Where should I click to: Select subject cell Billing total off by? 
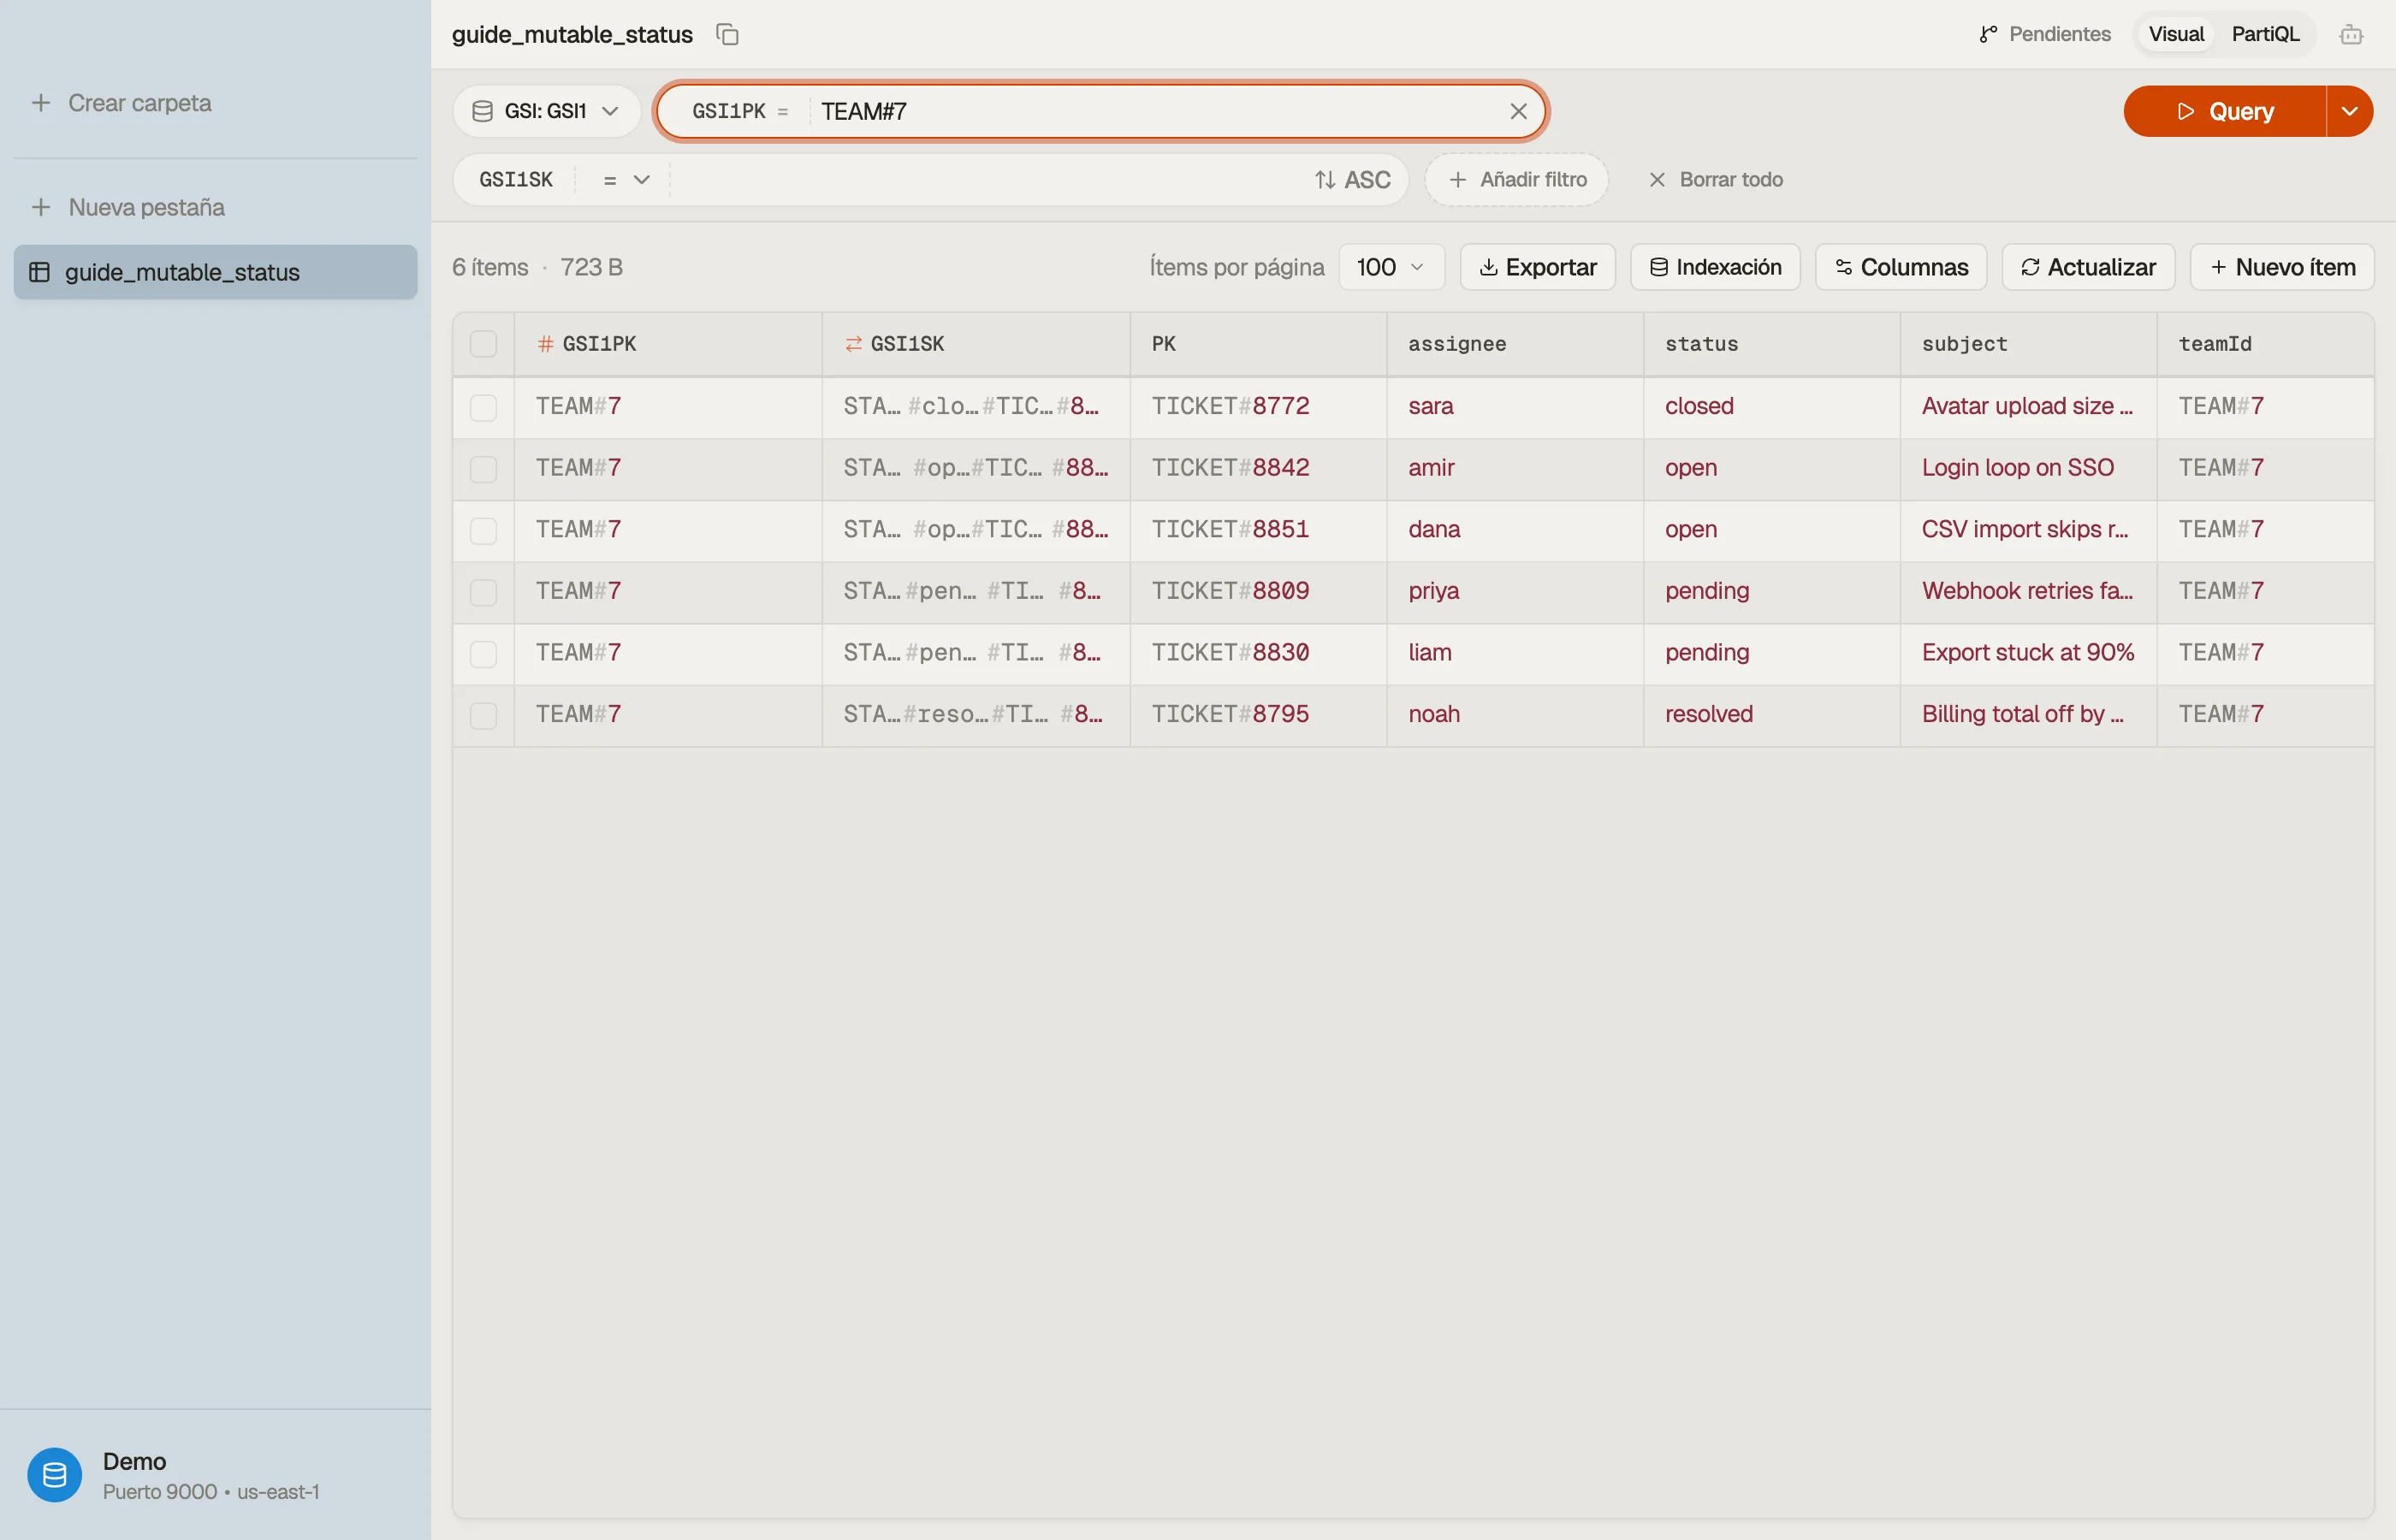point(2028,714)
